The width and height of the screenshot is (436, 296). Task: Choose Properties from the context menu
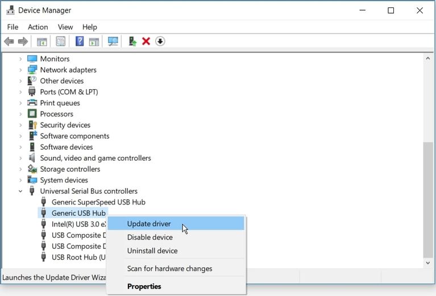[x=176, y=286]
